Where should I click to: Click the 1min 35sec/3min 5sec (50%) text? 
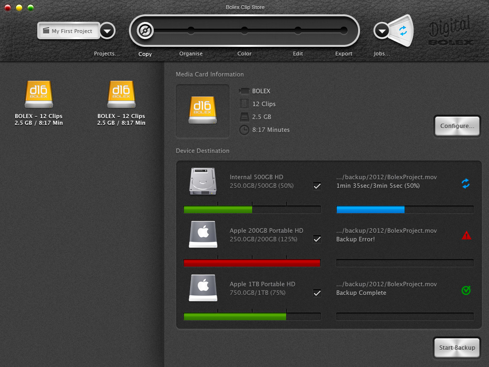click(x=378, y=186)
